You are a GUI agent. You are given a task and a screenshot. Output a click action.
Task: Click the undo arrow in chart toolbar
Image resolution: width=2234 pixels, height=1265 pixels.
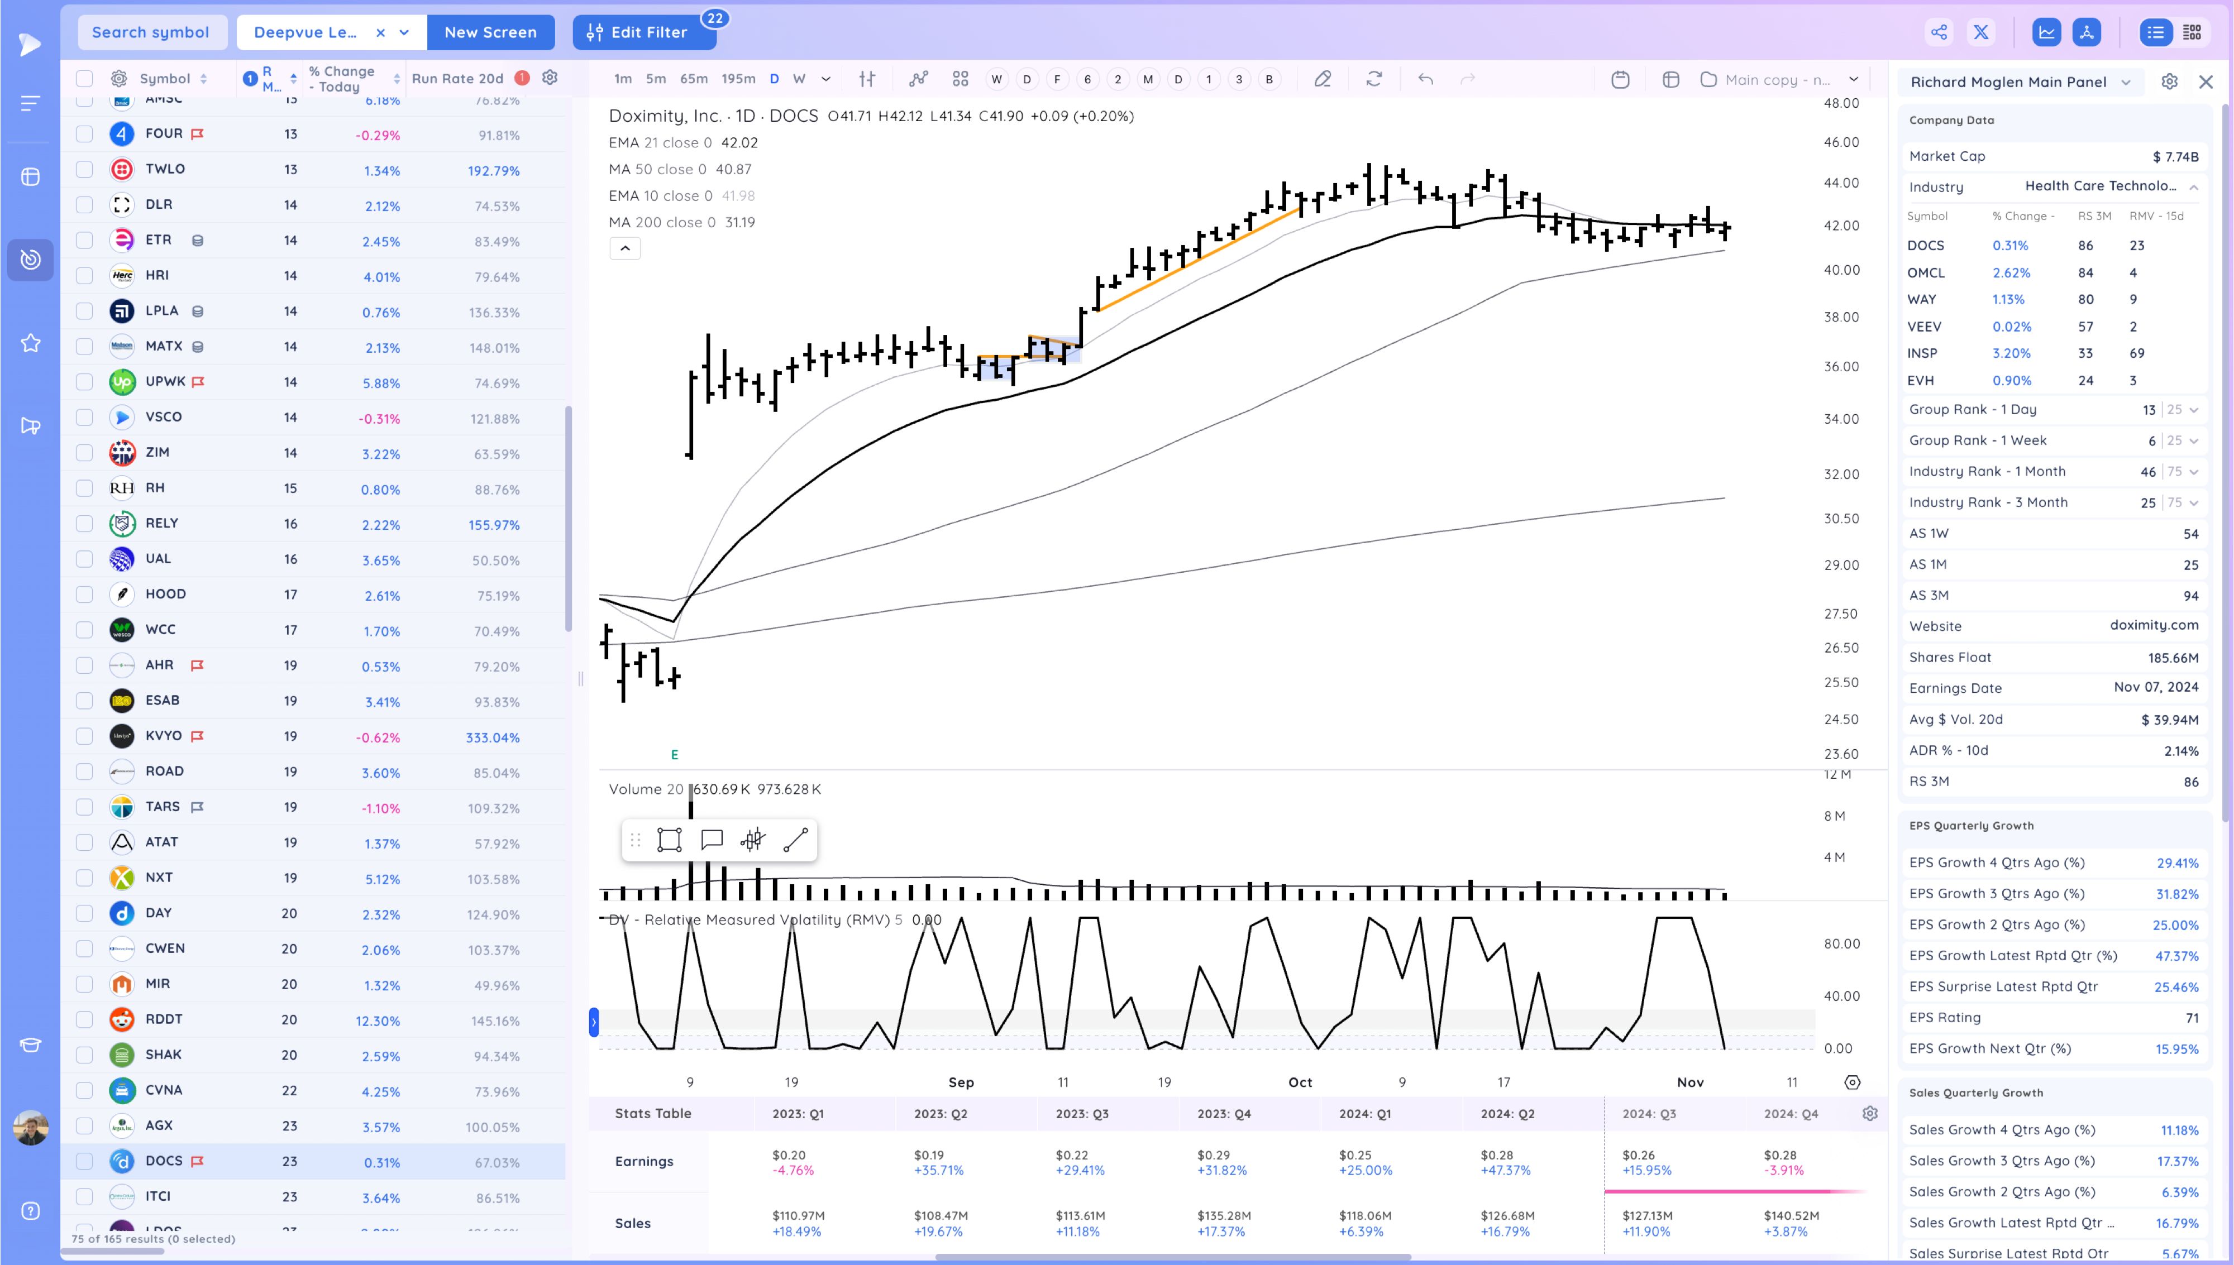tap(1426, 79)
